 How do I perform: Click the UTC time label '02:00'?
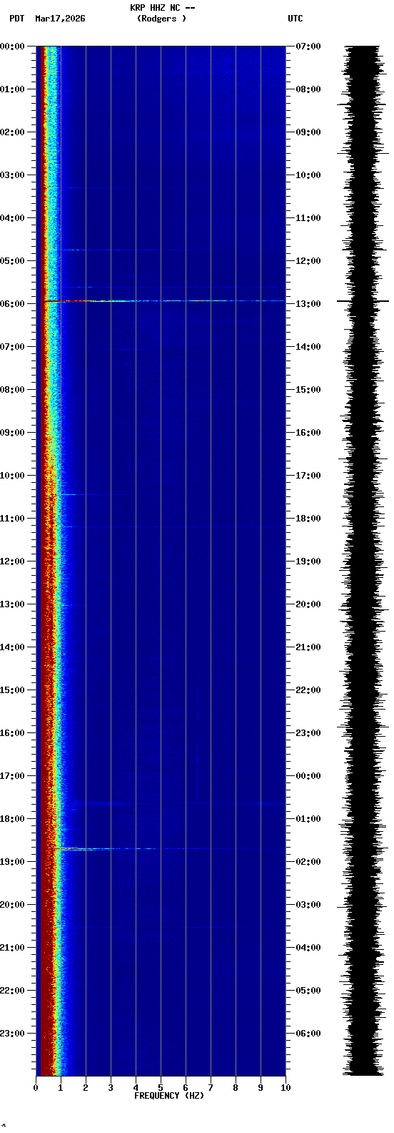coord(308,862)
